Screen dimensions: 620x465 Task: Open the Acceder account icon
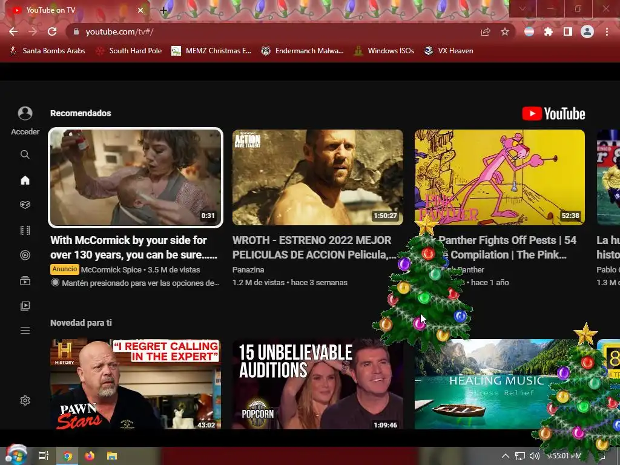(25, 113)
